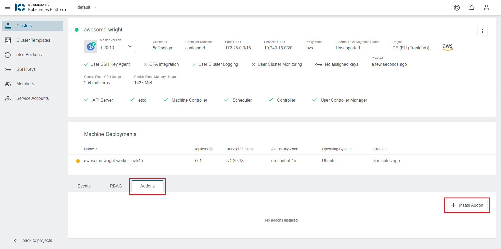Open SSH Keys in the sidebar

point(33,69)
